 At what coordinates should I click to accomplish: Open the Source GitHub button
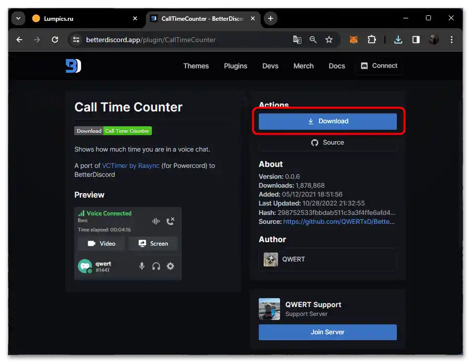click(328, 143)
